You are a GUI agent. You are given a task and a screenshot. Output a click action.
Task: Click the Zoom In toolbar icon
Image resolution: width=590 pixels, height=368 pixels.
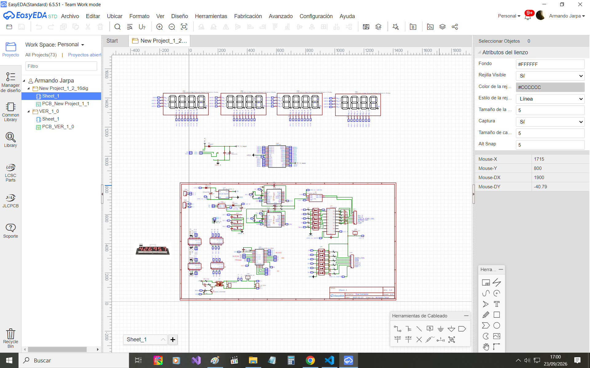click(x=159, y=27)
